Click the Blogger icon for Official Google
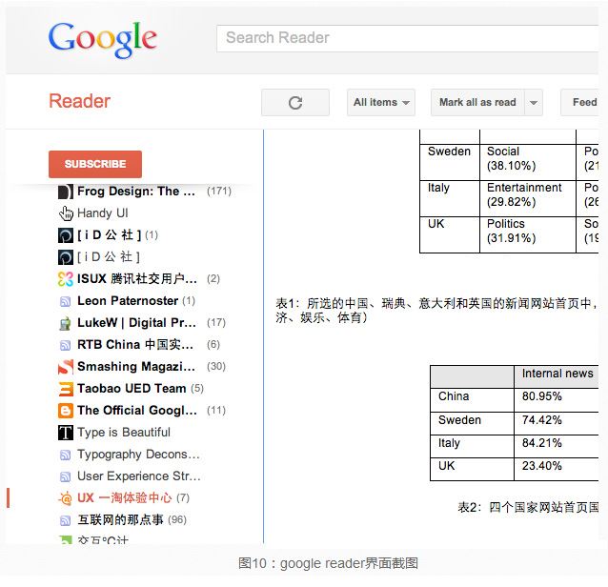 point(65,411)
